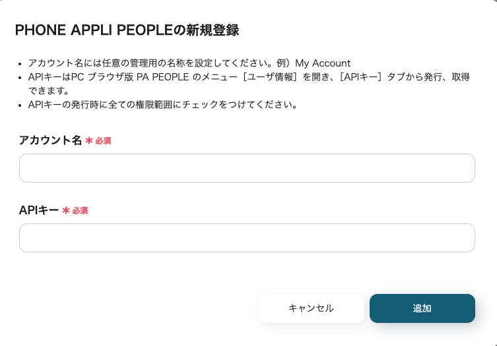Image resolution: width=497 pixels, height=346 pixels.
Task: Click the bold アカウント名 field label
Action: click(50, 140)
